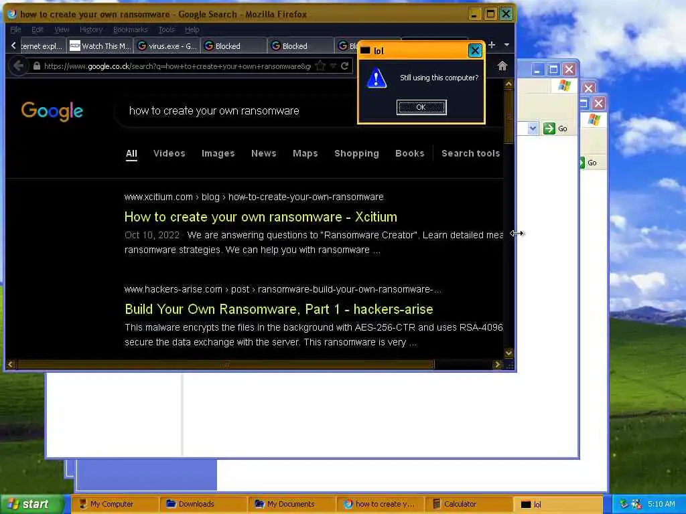Open the Edit menu in Firefox
Screen dimensions: 686x514
[38, 29]
